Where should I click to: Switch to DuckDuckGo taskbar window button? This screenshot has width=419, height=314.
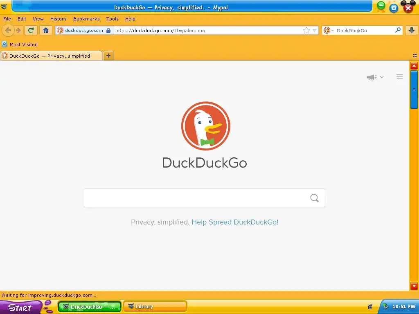[90, 307]
